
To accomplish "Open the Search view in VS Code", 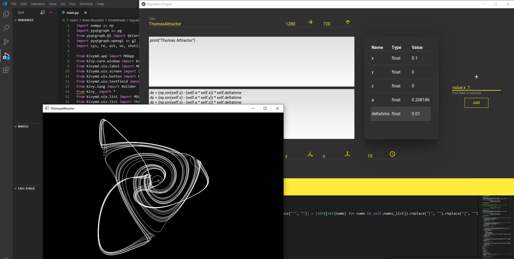I will point(6,28).
